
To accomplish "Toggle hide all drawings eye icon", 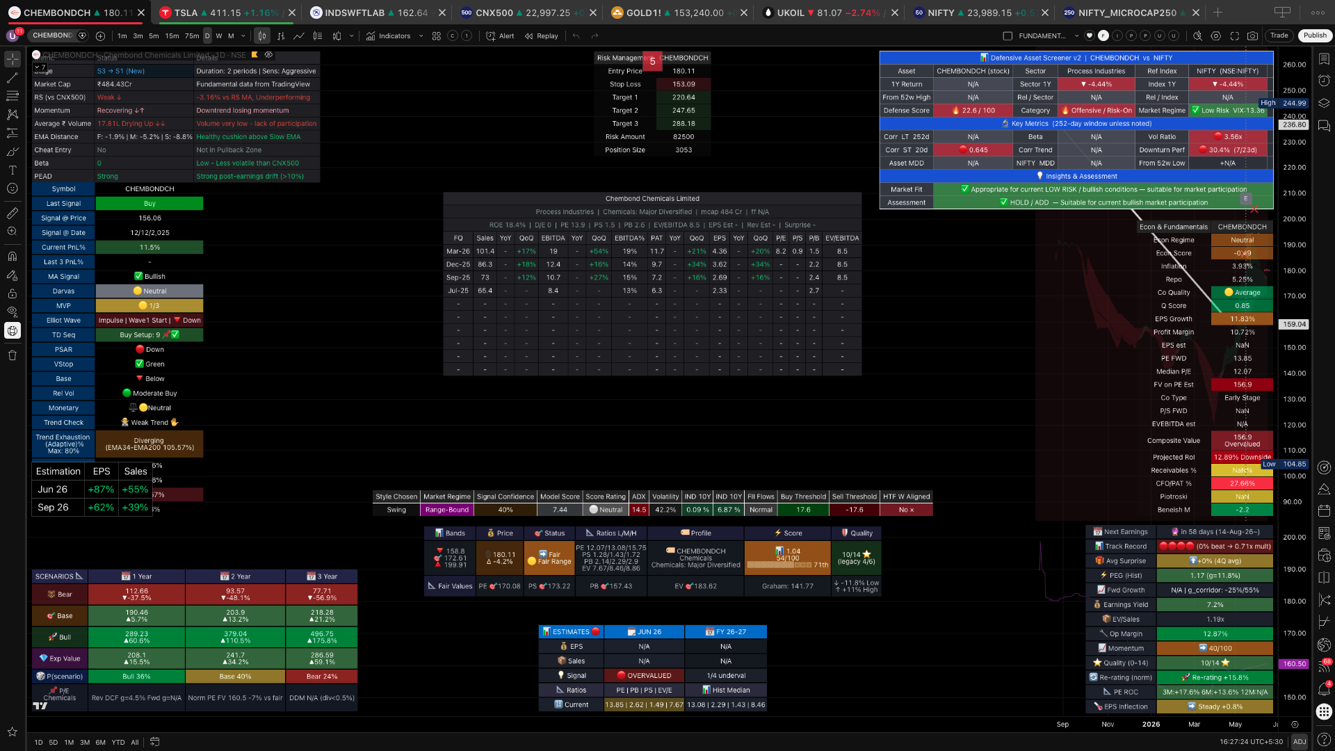I will [13, 312].
